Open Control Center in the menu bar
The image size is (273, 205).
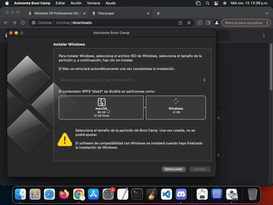pos(216,3)
